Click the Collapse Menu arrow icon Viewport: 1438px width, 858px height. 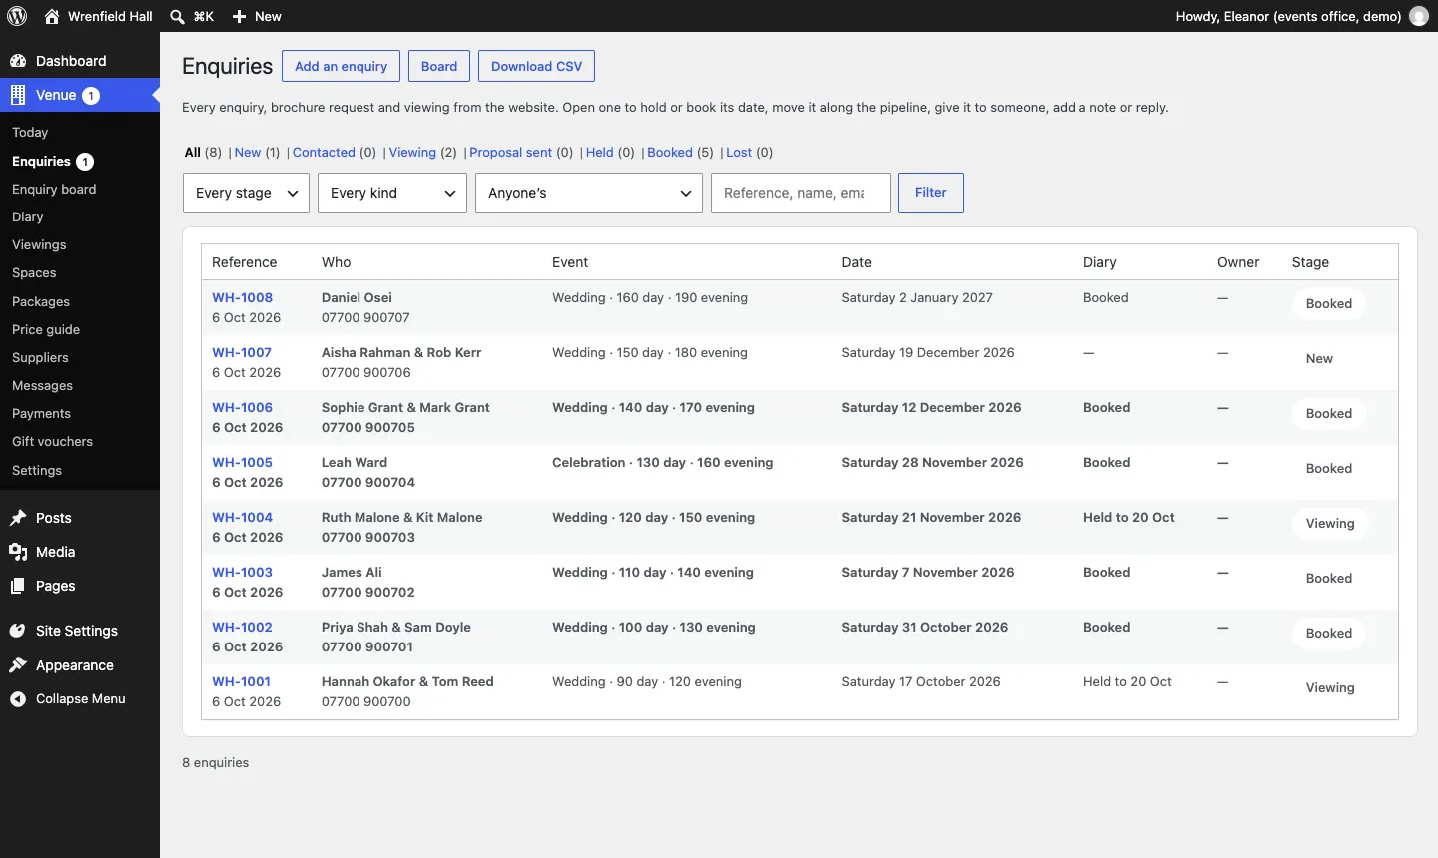(18, 699)
